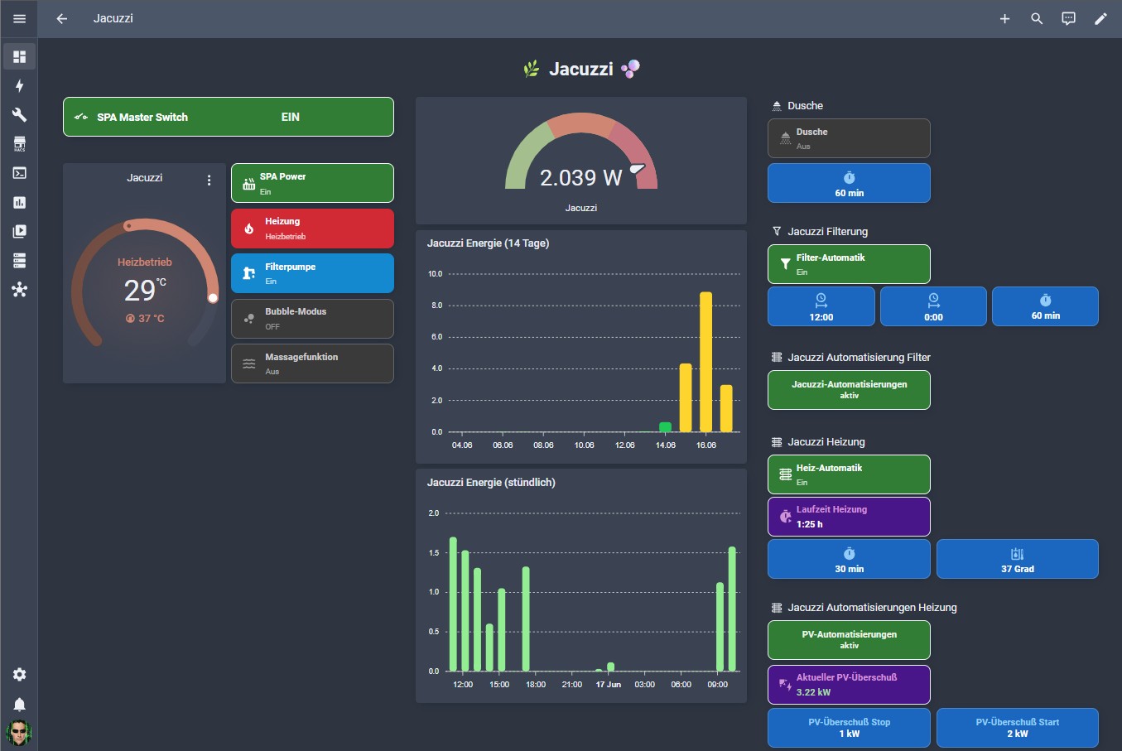Open the wrench tools sidebar view
The height and width of the screenshot is (751, 1122).
tap(19, 114)
